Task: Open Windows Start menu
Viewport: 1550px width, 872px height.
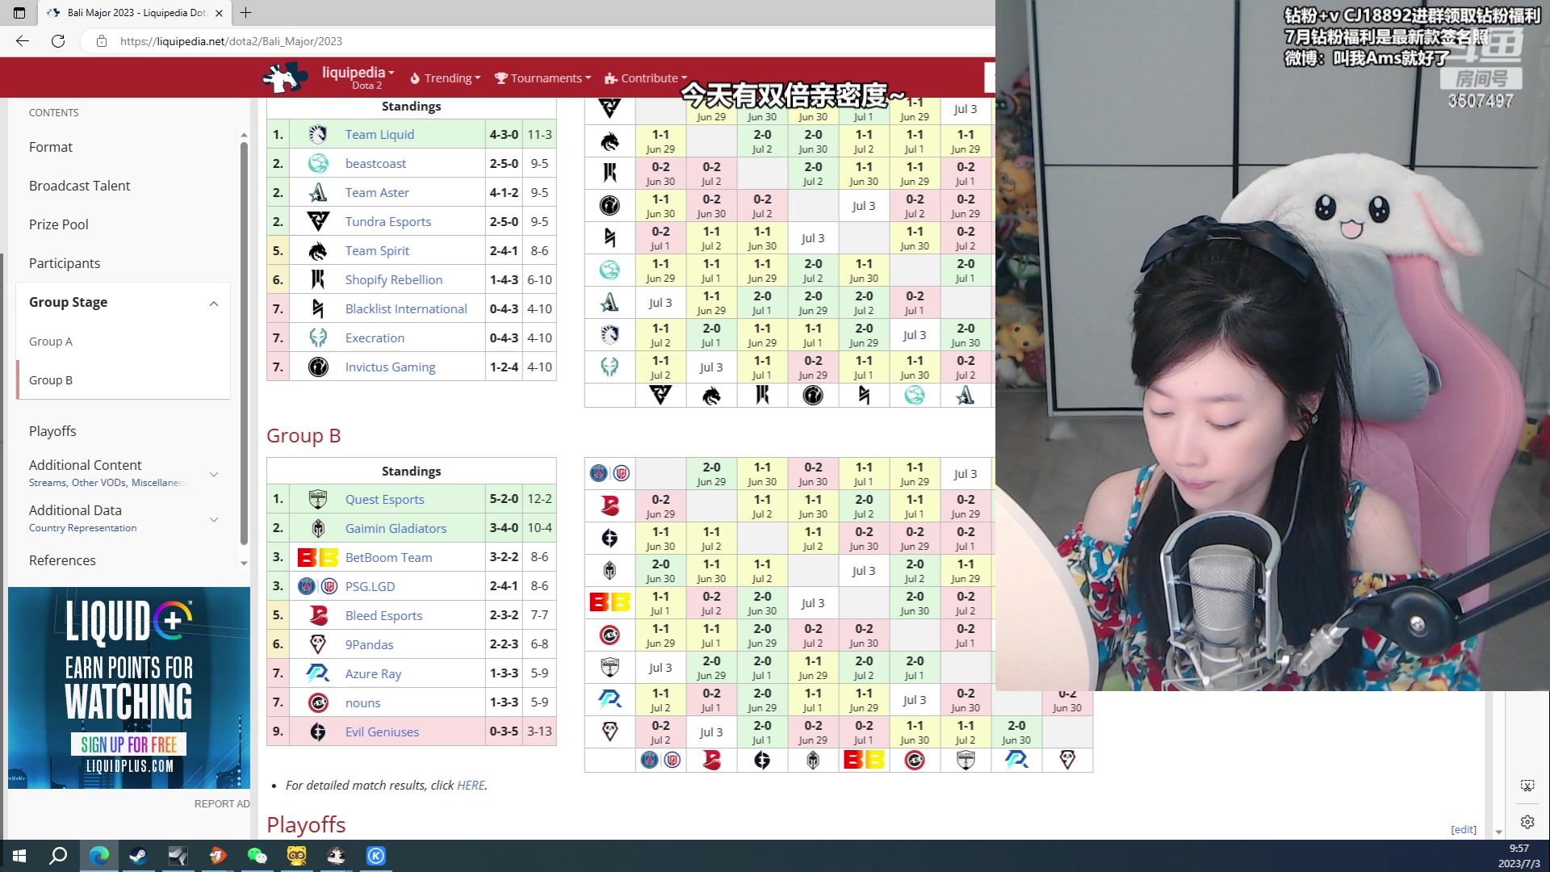Action: (19, 856)
